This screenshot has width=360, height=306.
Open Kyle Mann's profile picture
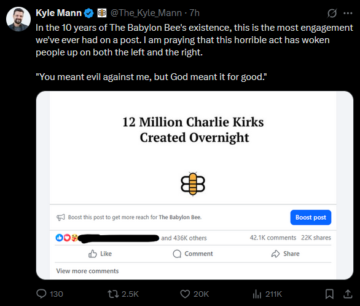(18, 19)
